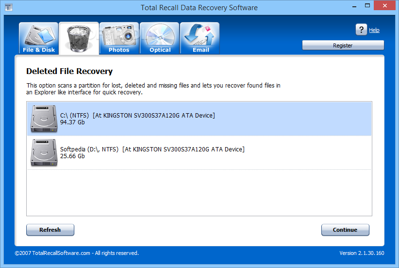
Task: Click Continue to start scanning
Action: pos(345,230)
